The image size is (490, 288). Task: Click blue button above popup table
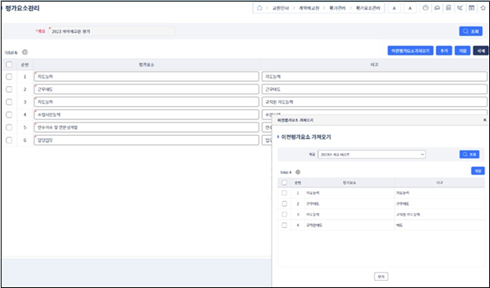(x=477, y=171)
